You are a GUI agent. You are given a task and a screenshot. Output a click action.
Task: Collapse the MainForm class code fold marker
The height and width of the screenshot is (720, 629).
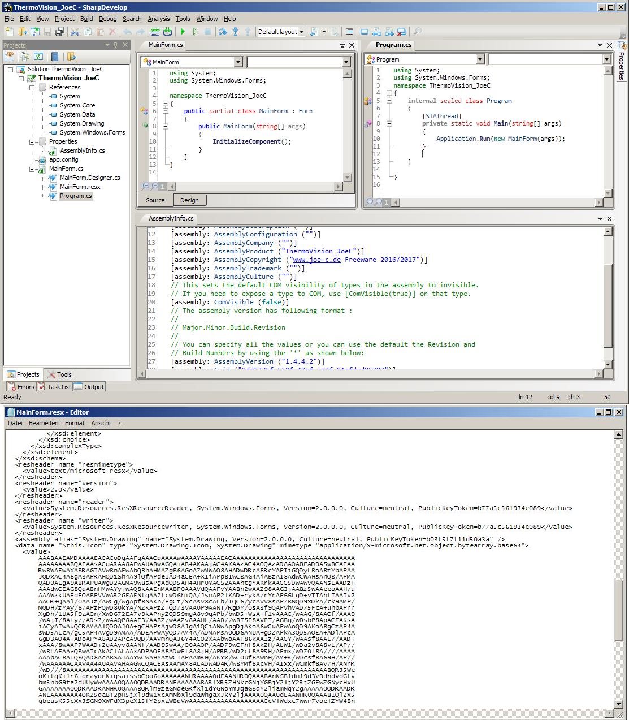[165, 111]
